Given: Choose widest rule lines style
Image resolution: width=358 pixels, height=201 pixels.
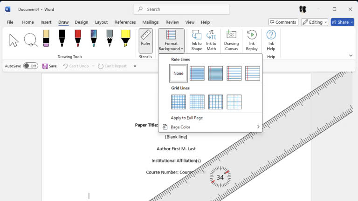Looking at the screenshot, I should [253, 73].
